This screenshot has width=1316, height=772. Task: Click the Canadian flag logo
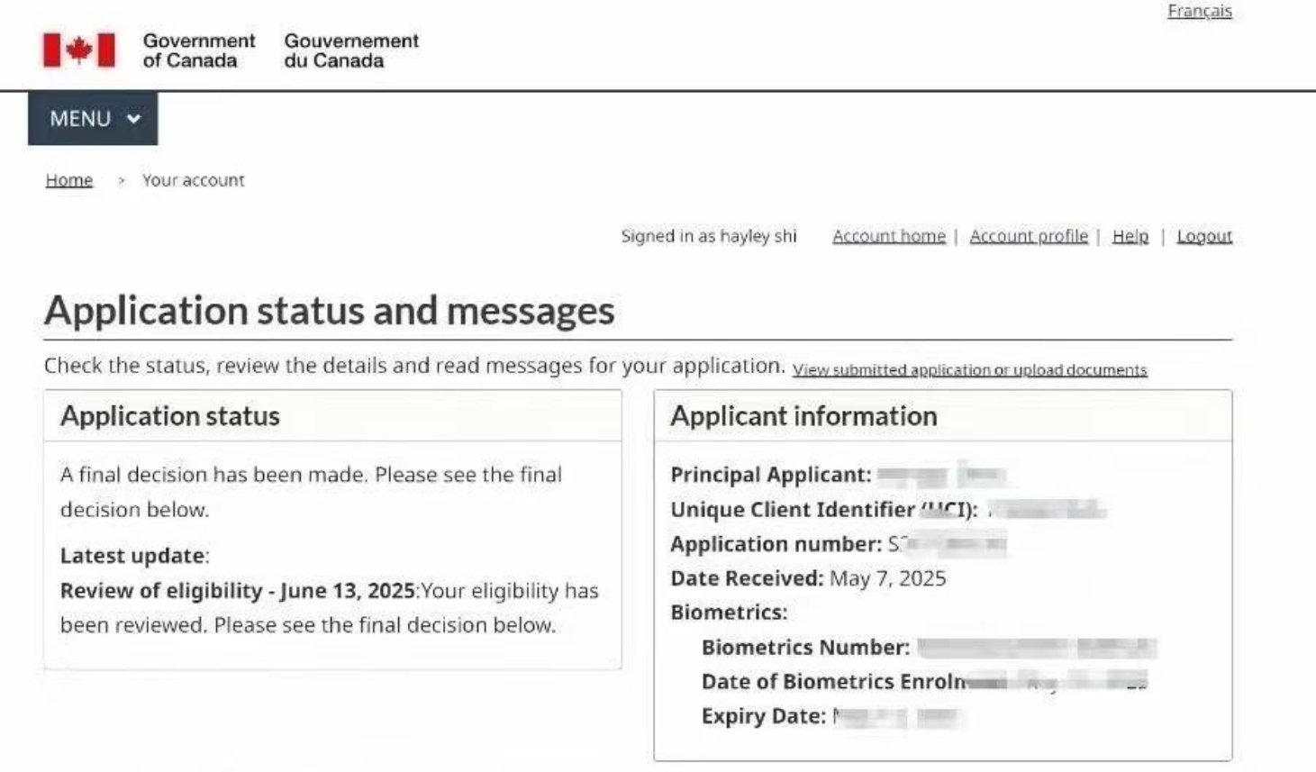coord(79,50)
